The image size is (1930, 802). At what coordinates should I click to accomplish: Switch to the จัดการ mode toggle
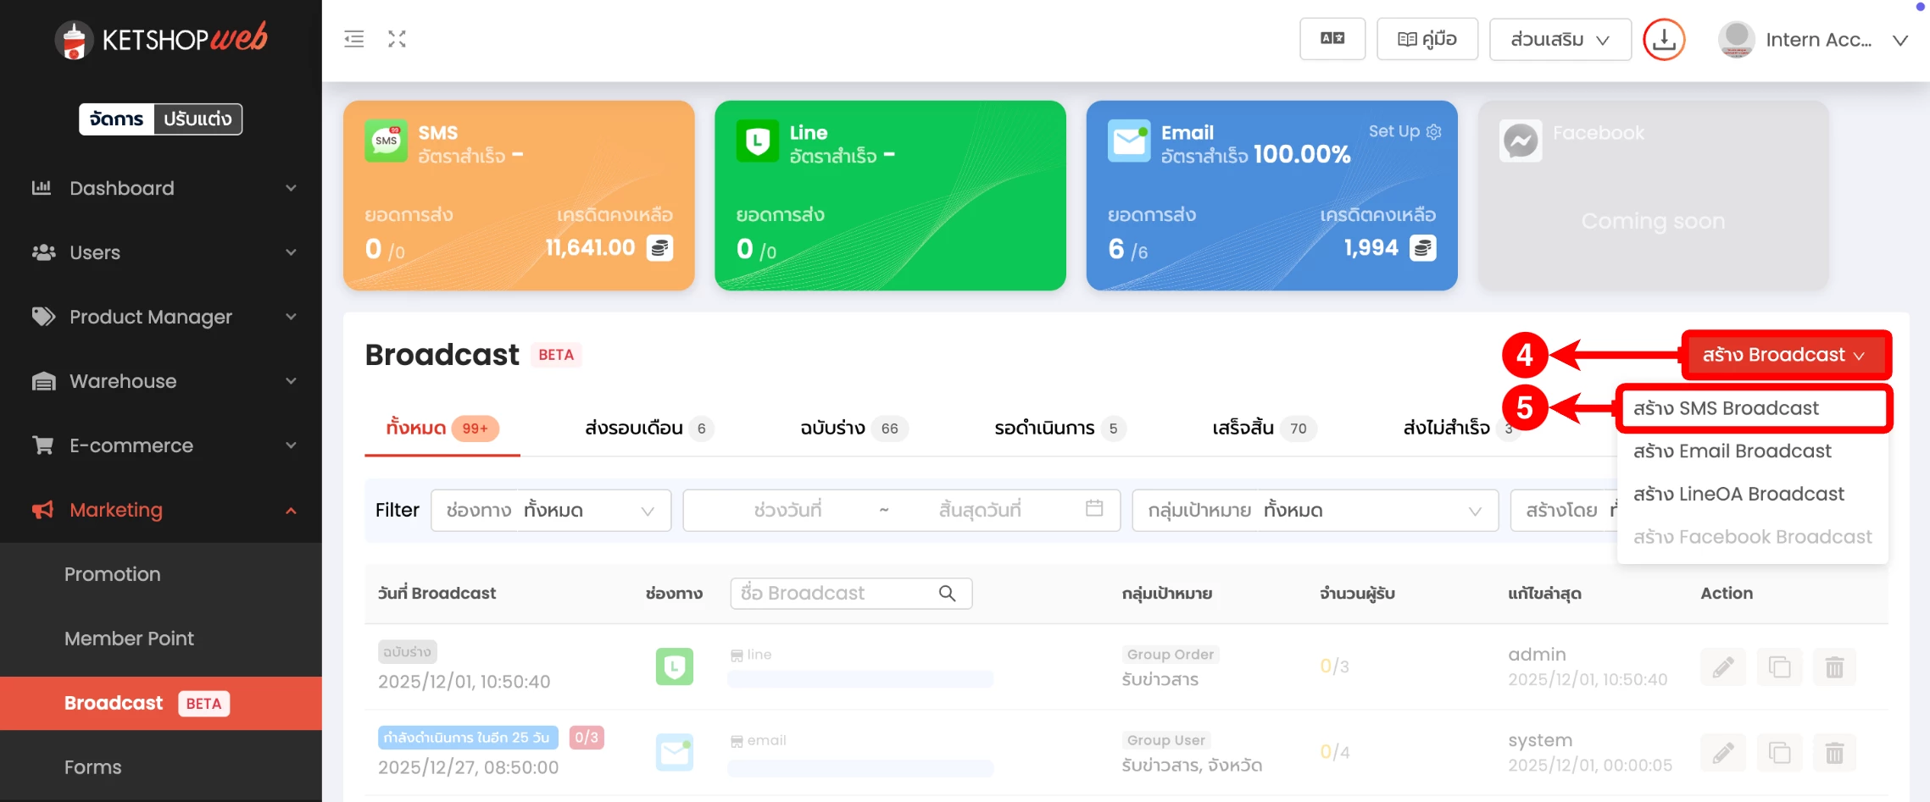tap(117, 119)
